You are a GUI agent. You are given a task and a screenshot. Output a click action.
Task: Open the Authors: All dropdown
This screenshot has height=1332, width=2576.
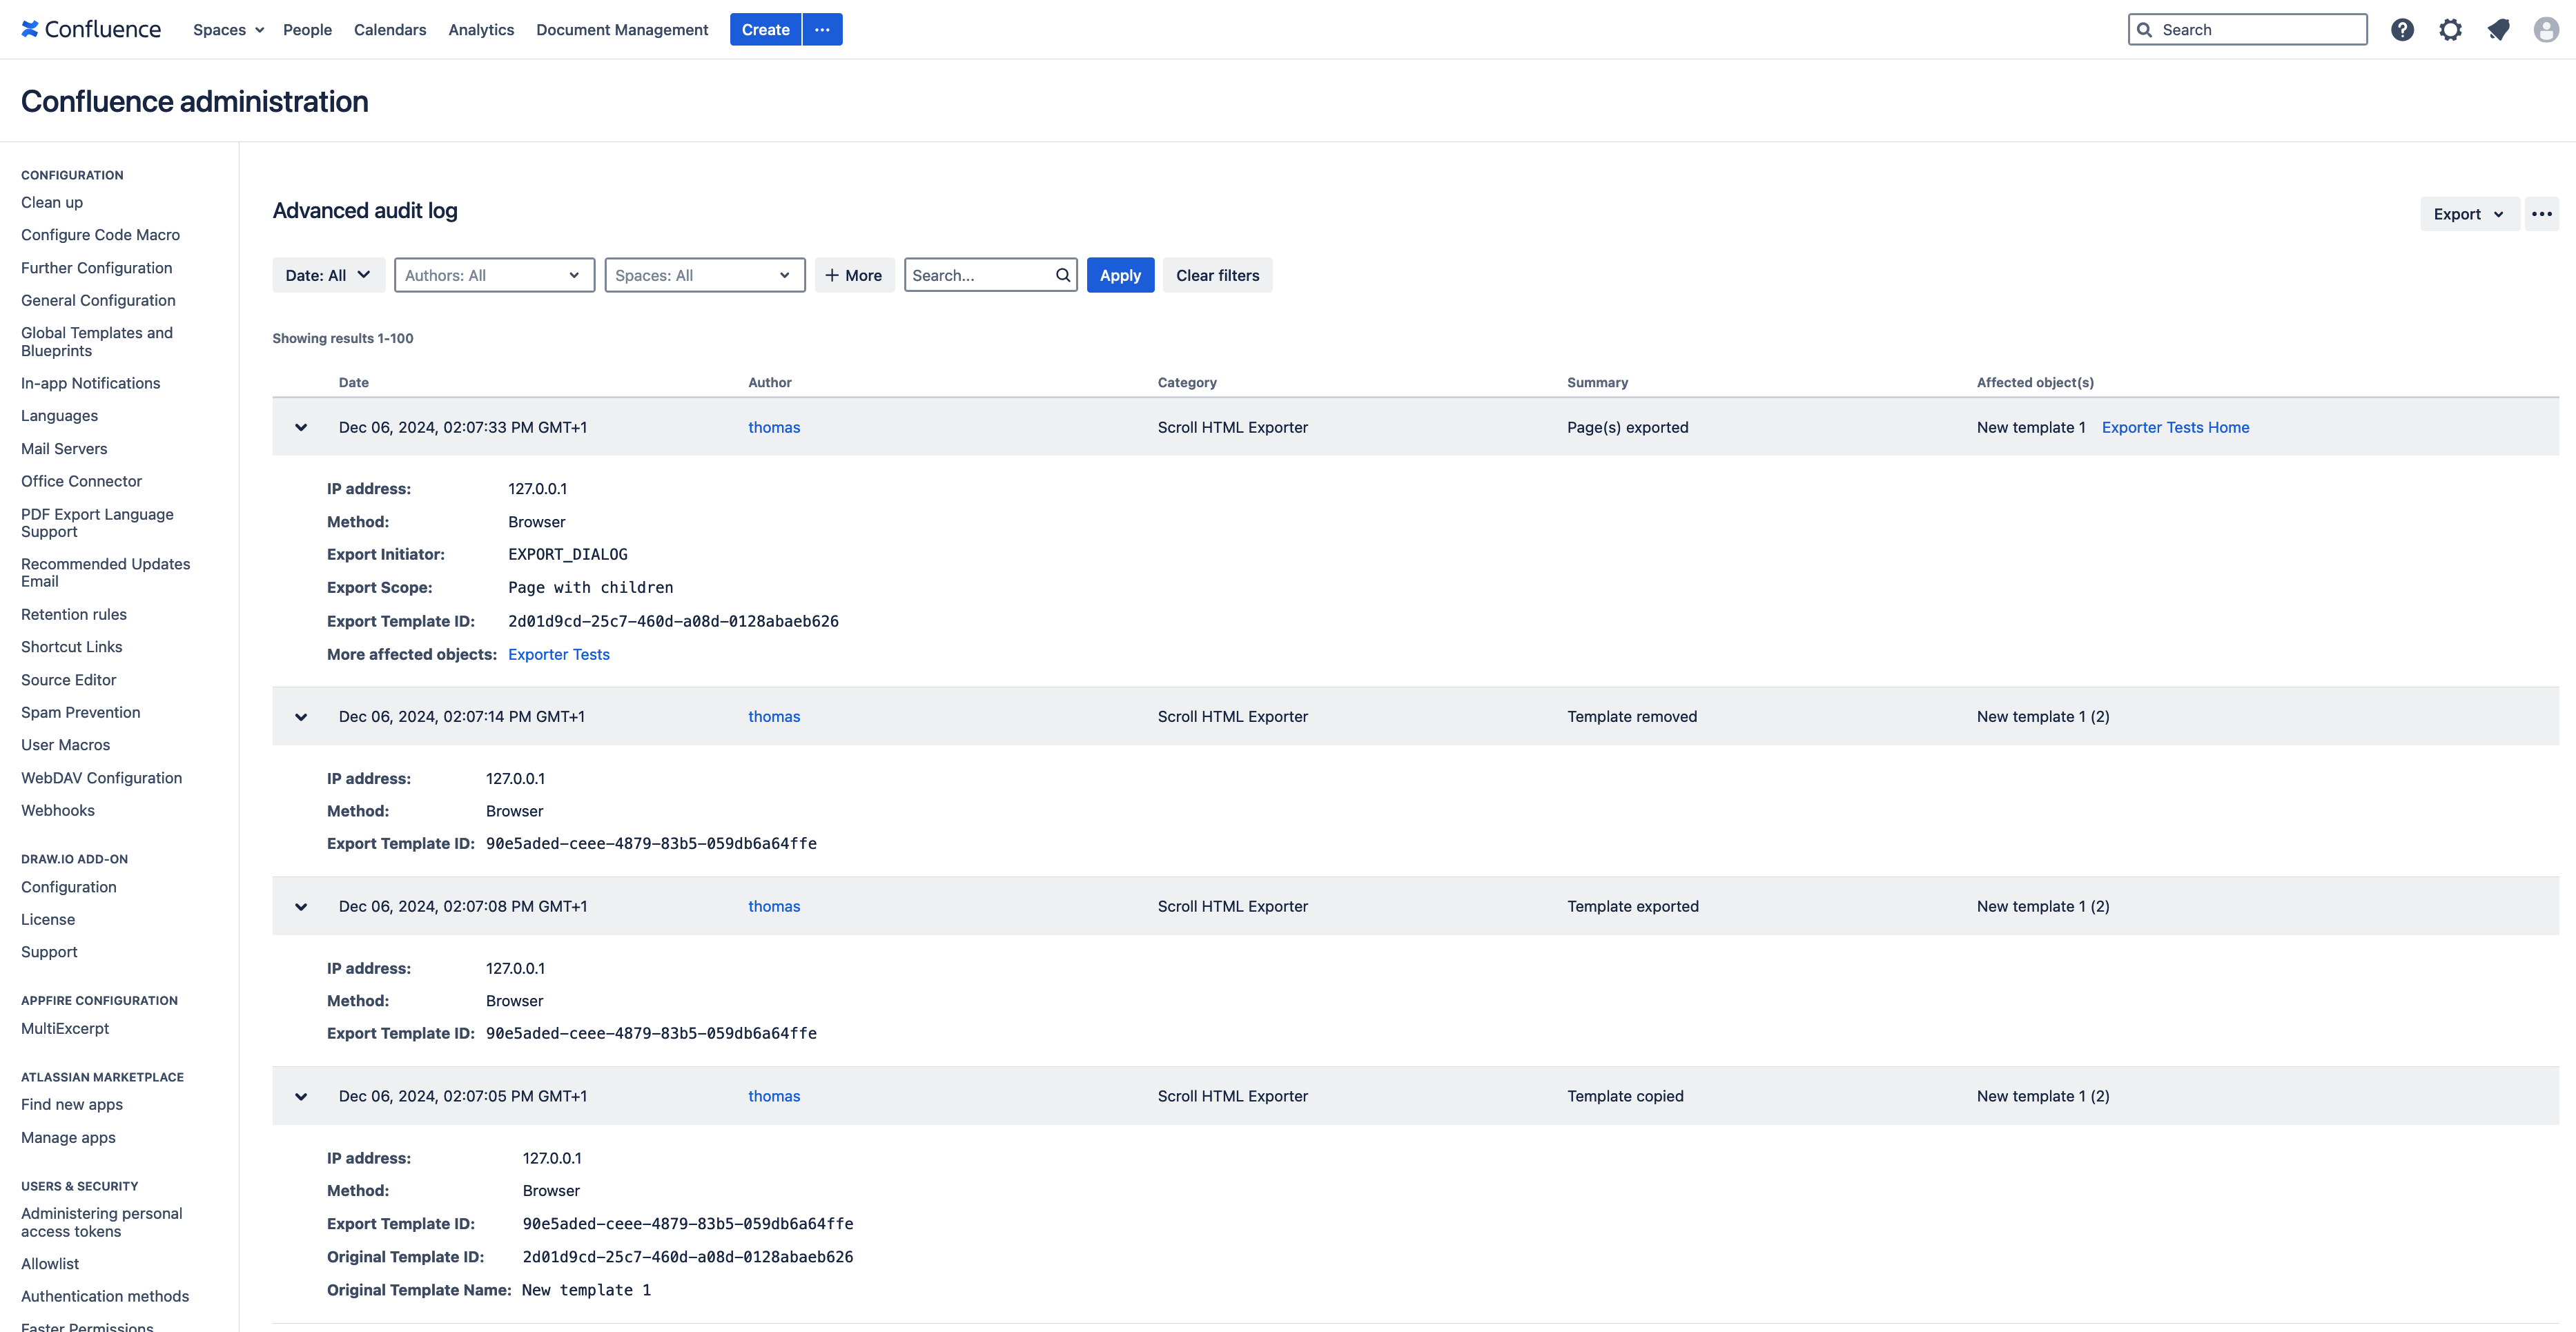click(x=494, y=275)
